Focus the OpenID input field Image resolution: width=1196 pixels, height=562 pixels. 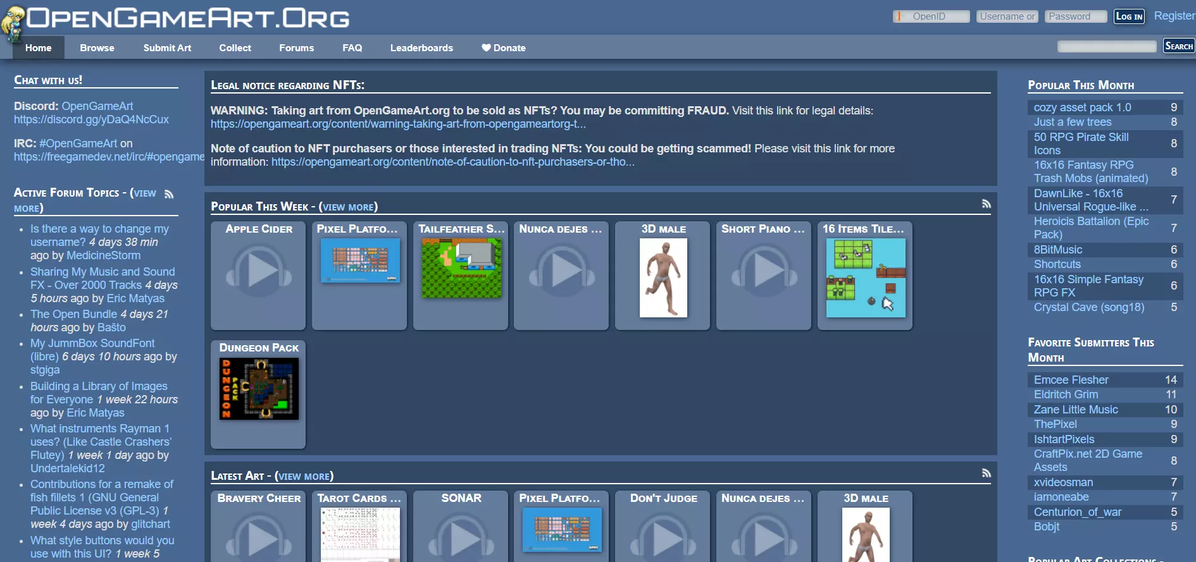tap(931, 16)
